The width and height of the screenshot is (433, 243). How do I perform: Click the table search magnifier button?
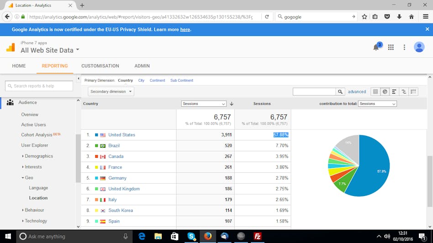click(340, 92)
